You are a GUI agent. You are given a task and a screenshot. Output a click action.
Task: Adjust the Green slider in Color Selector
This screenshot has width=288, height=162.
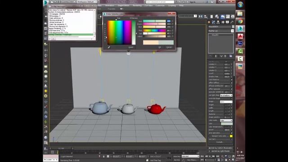click(154, 24)
